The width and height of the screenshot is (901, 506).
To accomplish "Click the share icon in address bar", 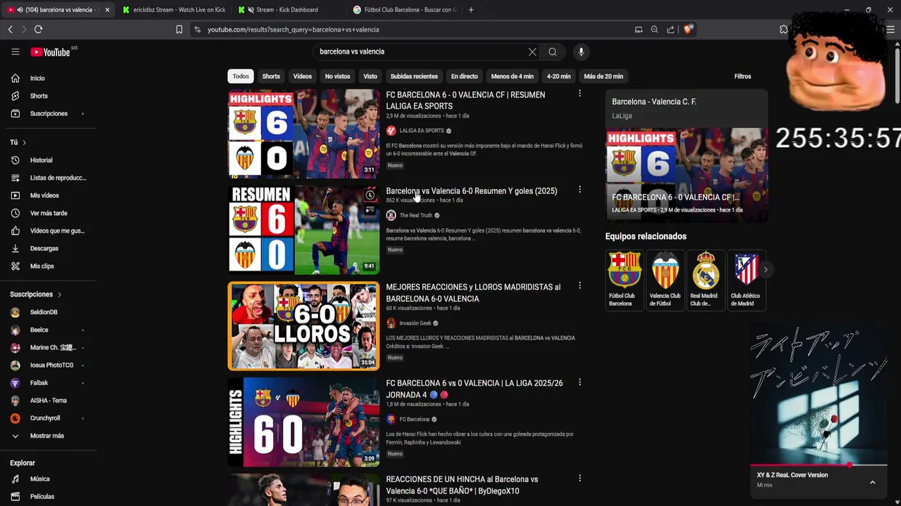I will [x=671, y=30].
